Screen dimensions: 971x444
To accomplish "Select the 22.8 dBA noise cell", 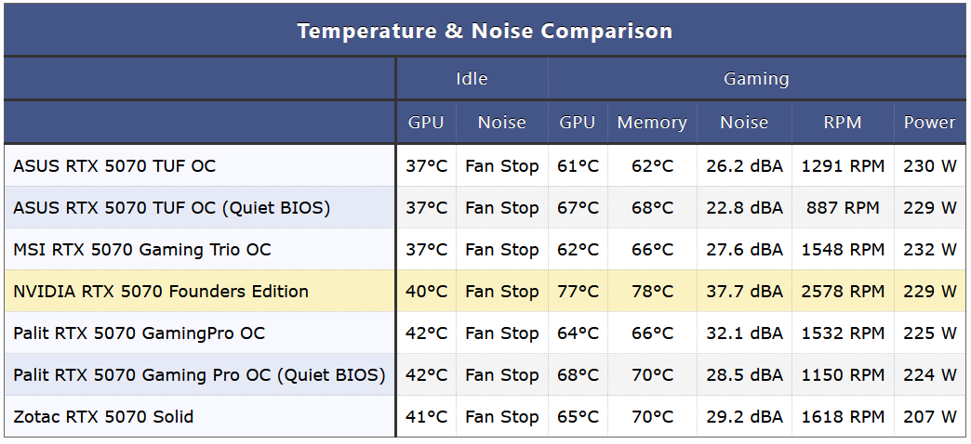I will click(x=744, y=208).
